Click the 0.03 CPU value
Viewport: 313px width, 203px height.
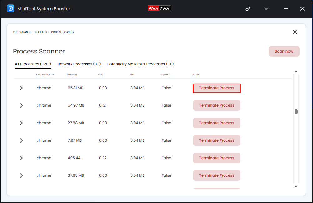coord(103,88)
